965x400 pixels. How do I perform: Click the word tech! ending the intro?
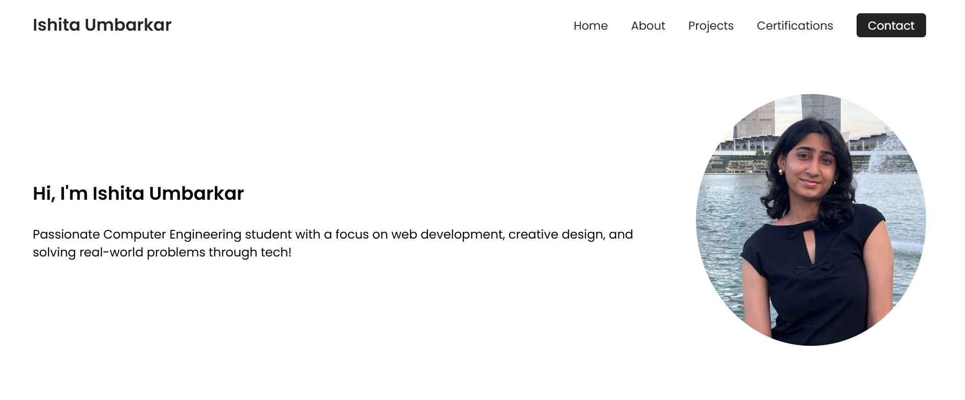pyautogui.click(x=276, y=252)
